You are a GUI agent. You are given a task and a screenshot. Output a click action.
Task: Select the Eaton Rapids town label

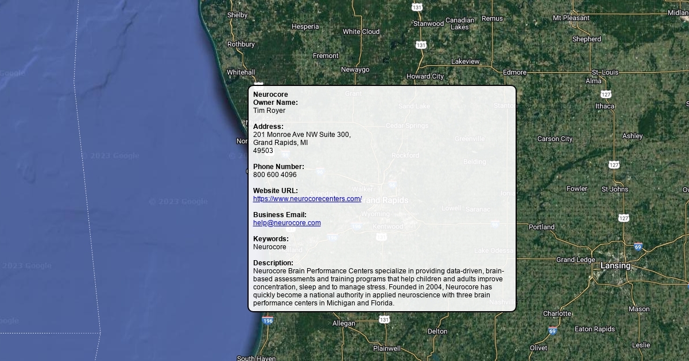pyautogui.click(x=594, y=329)
